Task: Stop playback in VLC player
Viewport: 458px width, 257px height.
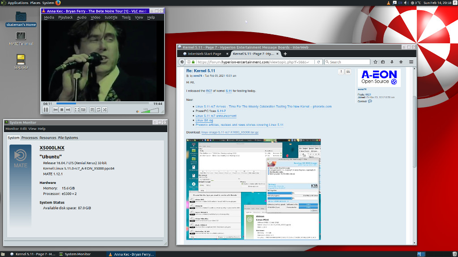Action: 62,110
